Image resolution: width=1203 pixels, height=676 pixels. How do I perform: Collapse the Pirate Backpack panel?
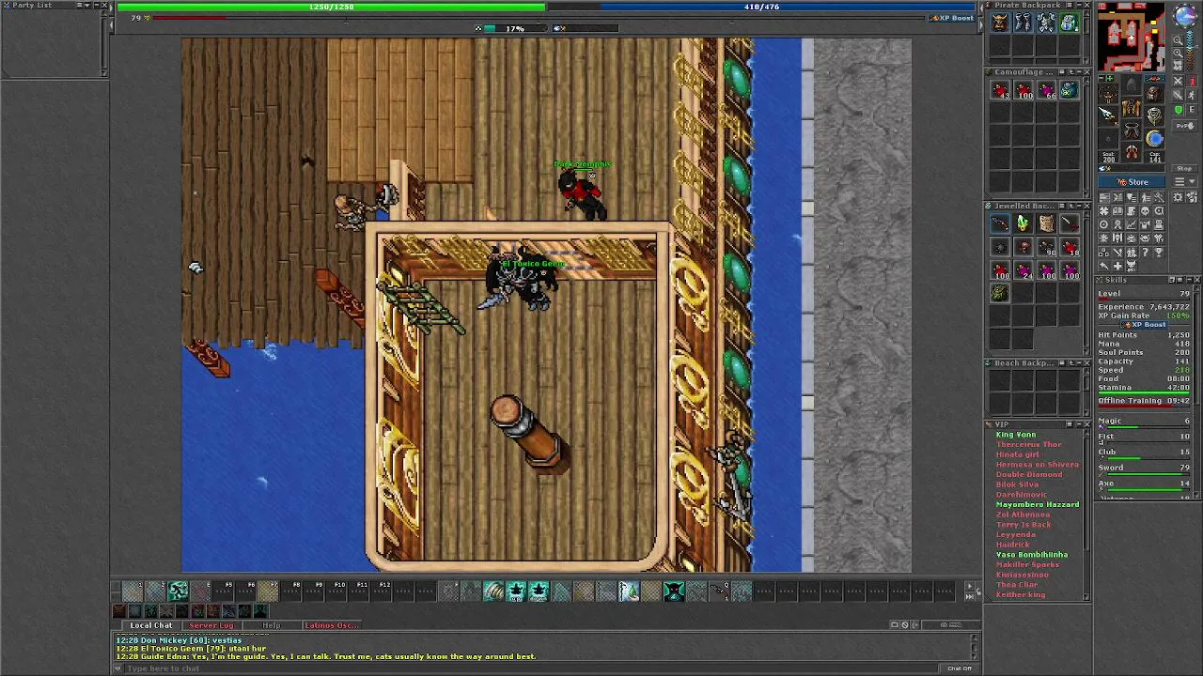coord(1079,5)
